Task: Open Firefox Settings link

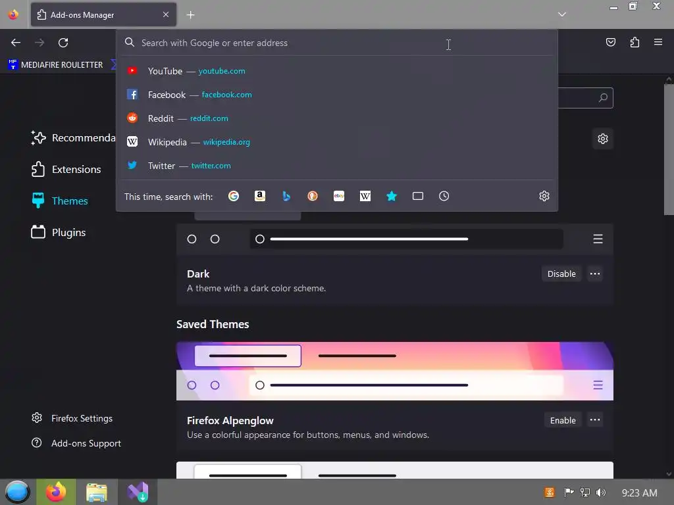Action: coord(72,418)
